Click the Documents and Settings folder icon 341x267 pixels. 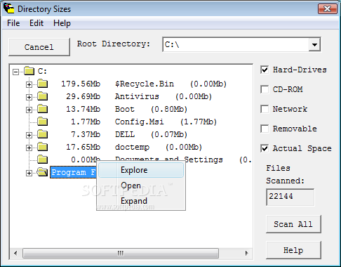point(43,159)
